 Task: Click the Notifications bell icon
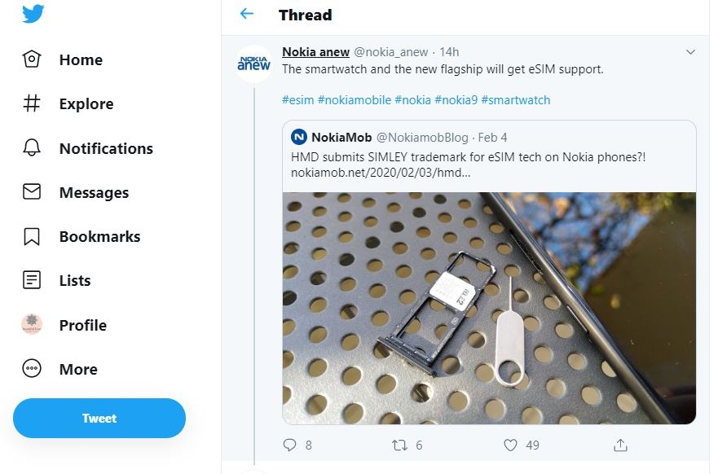click(32, 147)
